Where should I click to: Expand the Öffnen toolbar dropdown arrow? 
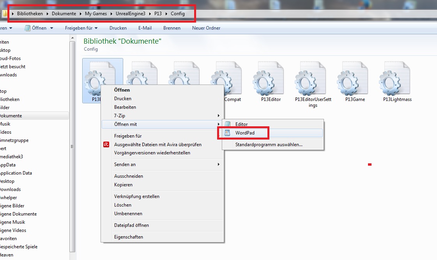click(51, 28)
